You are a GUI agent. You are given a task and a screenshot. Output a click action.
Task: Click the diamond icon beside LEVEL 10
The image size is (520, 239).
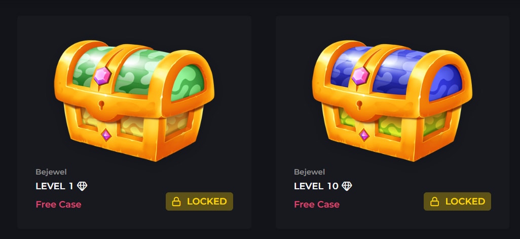(x=347, y=186)
